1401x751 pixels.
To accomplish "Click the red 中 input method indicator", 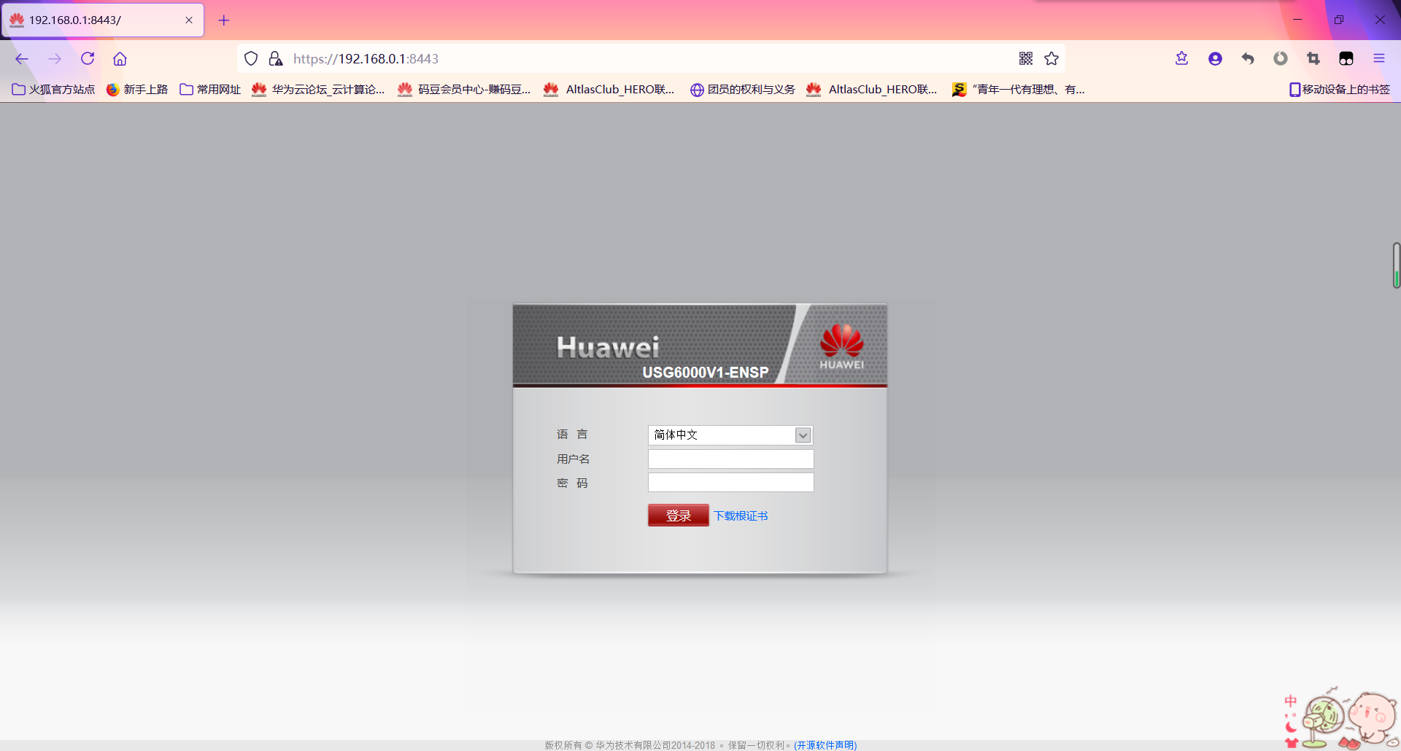I will pyautogui.click(x=1291, y=701).
